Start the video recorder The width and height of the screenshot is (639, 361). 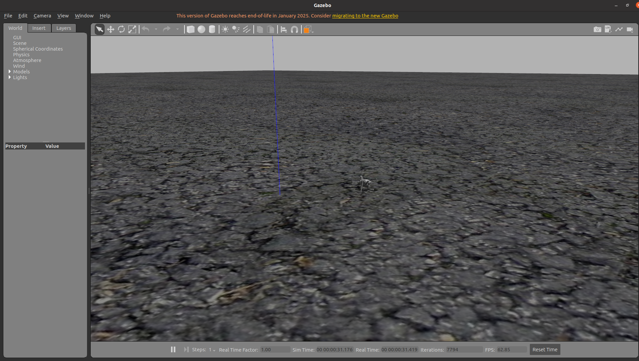point(630,29)
